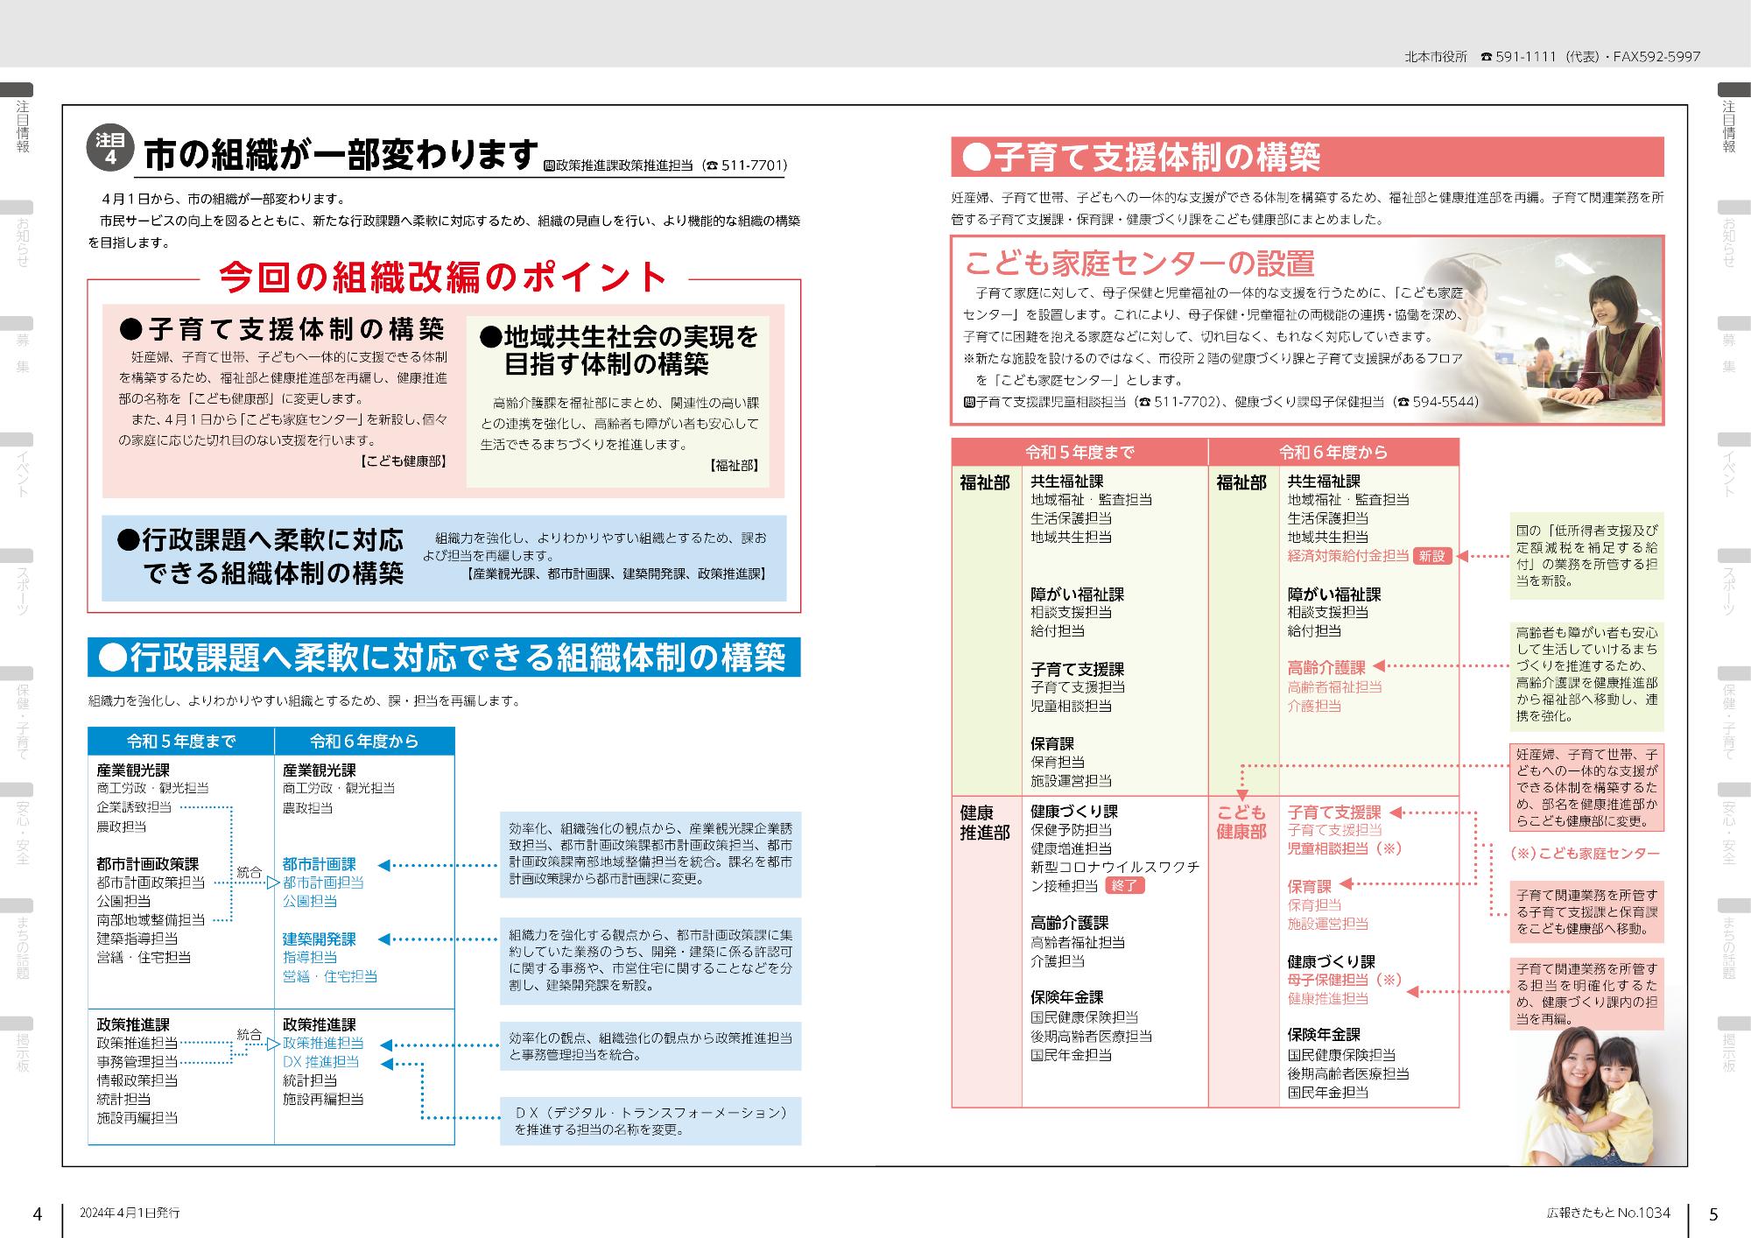
Task: Click the red 高齢介護課 label in 福祉部
Action: [1326, 667]
